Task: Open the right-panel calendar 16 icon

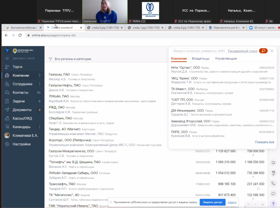Action: tap(273, 173)
